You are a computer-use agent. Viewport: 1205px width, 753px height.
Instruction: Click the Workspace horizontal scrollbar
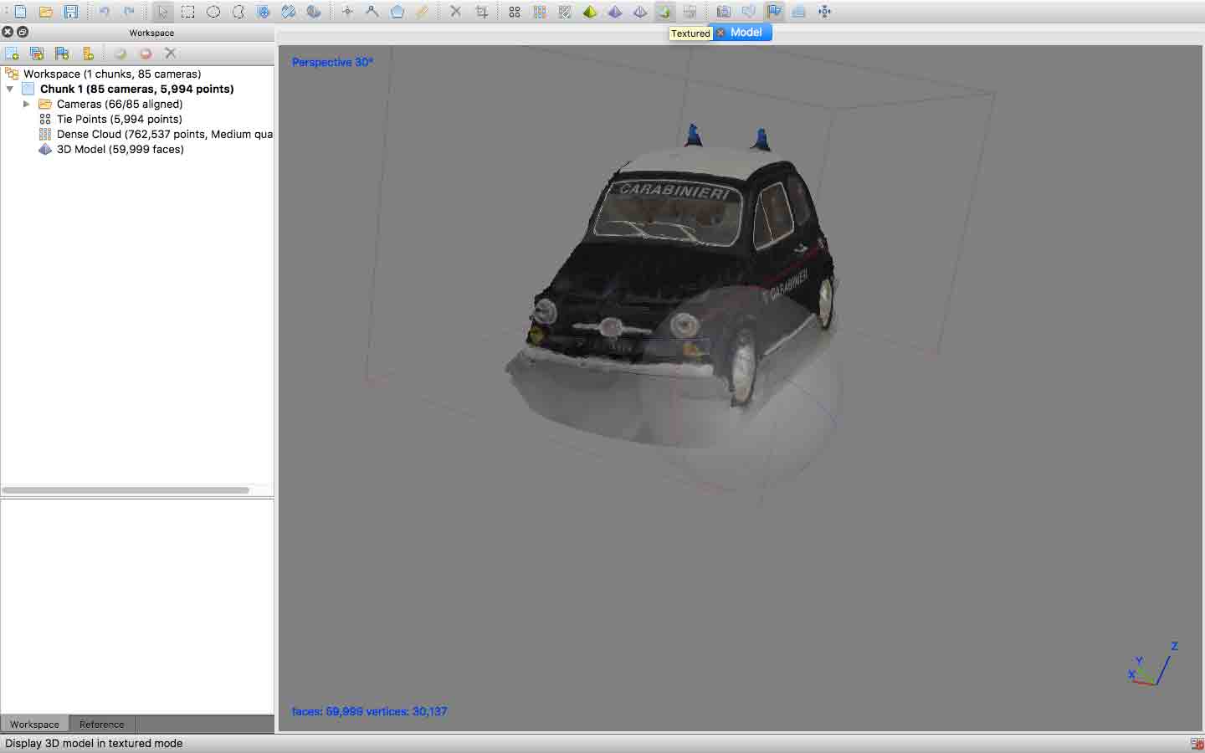[x=126, y=490]
